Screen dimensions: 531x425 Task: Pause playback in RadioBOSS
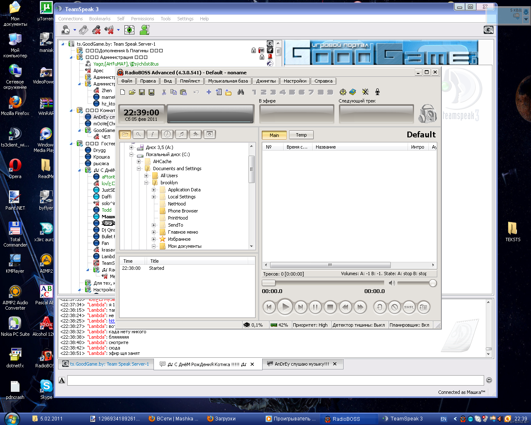pyautogui.click(x=315, y=307)
